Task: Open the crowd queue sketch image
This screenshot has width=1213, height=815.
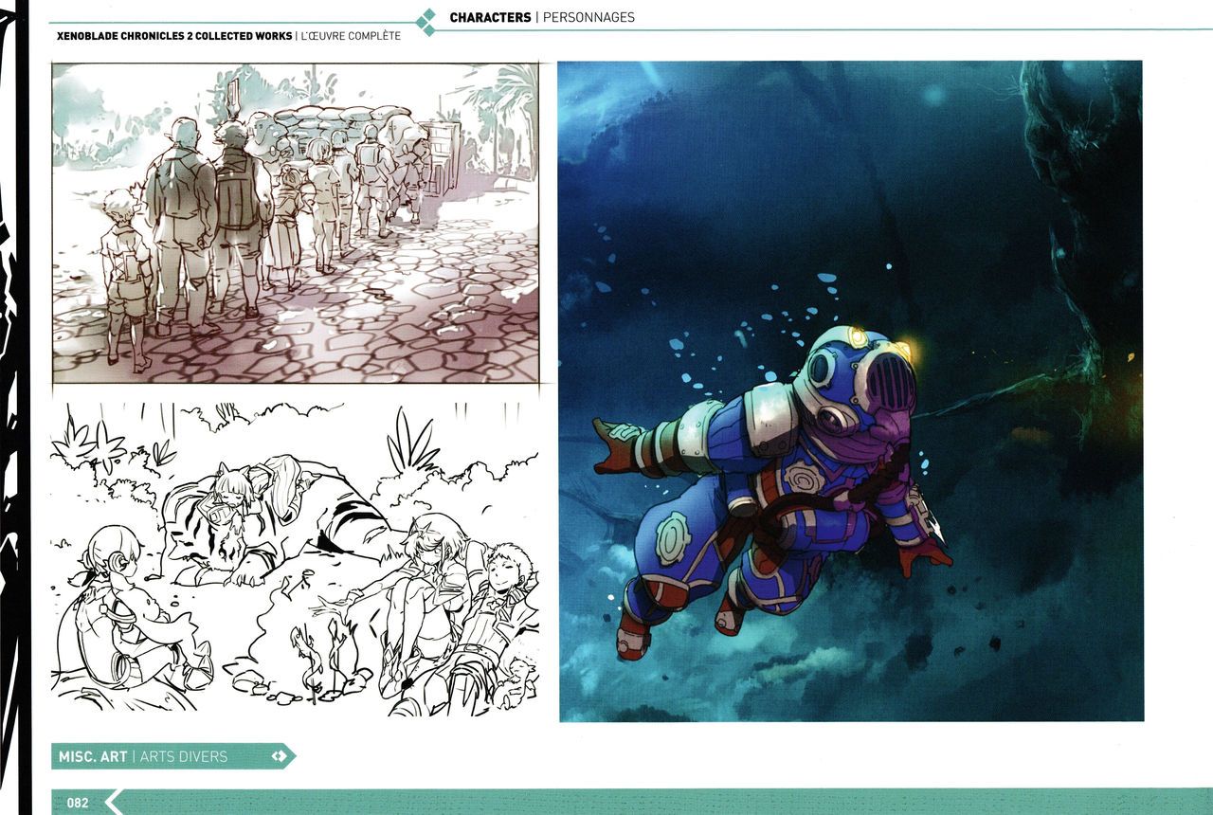Action: point(295,223)
